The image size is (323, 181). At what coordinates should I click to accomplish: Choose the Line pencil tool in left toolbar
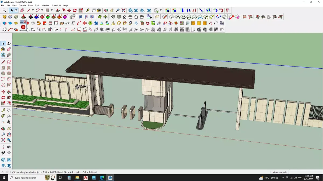3,62
